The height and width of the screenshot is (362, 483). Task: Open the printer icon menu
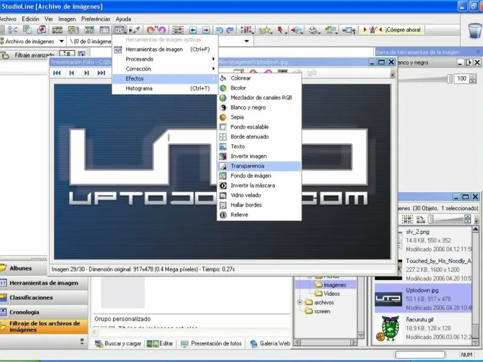(314, 30)
